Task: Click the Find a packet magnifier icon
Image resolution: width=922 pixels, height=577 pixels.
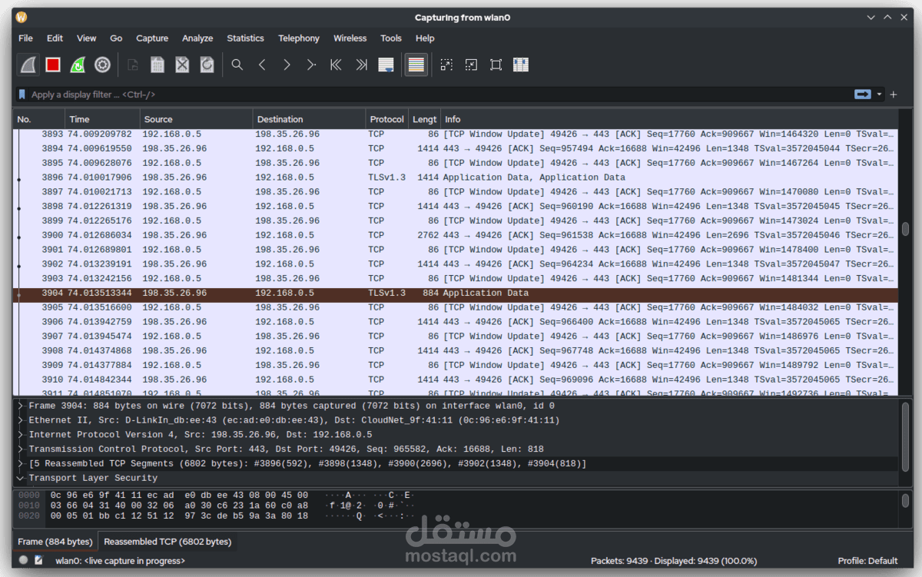Action: (x=237, y=65)
